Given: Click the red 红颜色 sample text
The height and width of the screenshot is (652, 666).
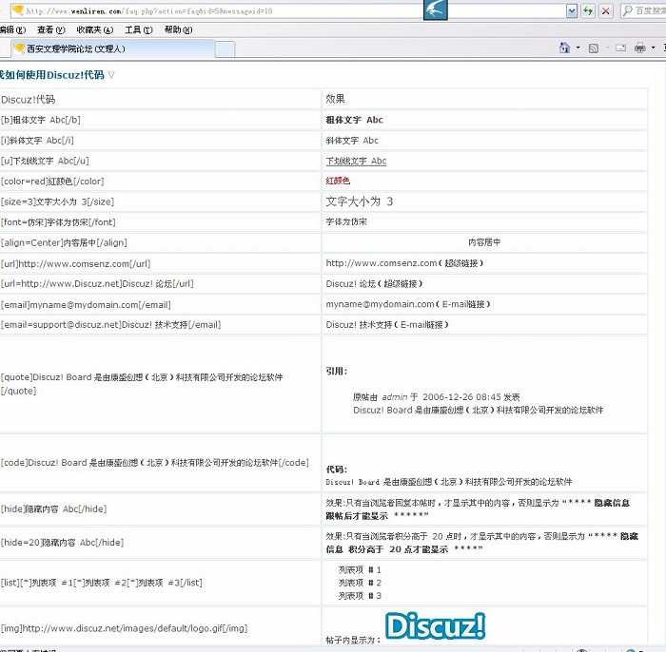Looking at the screenshot, I should [338, 181].
